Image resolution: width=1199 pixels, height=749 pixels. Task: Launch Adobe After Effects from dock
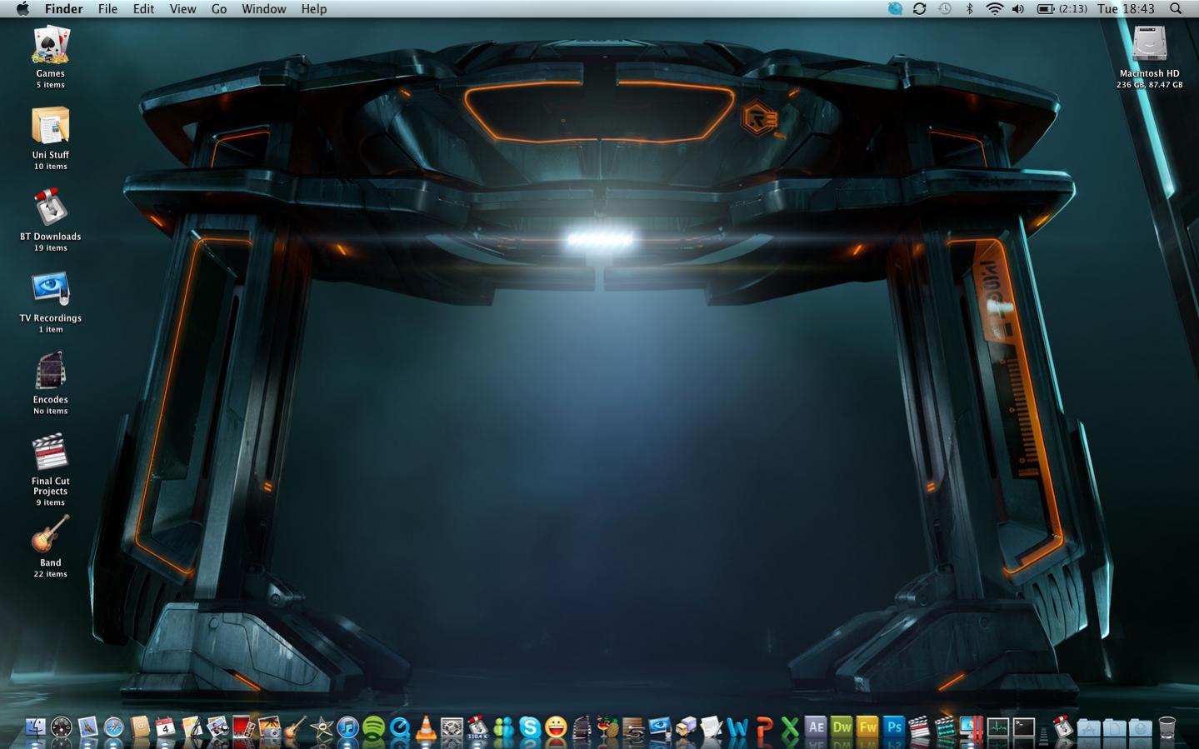coord(816,727)
